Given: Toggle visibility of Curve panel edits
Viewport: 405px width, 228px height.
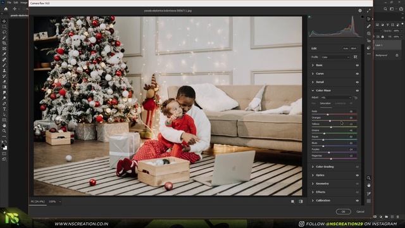Looking at the screenshot, I should pyautogui.click(x=357, y=73).
